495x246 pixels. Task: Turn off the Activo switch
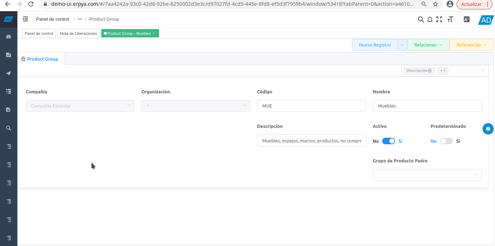[388, 141]
